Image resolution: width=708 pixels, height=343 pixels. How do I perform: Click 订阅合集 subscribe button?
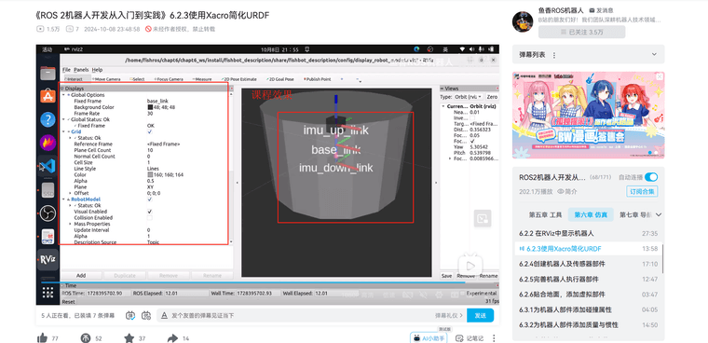(642, 192)
